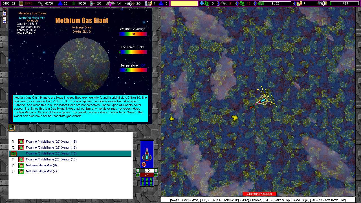
Task: Click the notepad icon below the planet description
Action: tap(12, 127)
